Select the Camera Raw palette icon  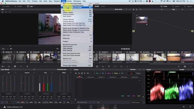point(3,67)
